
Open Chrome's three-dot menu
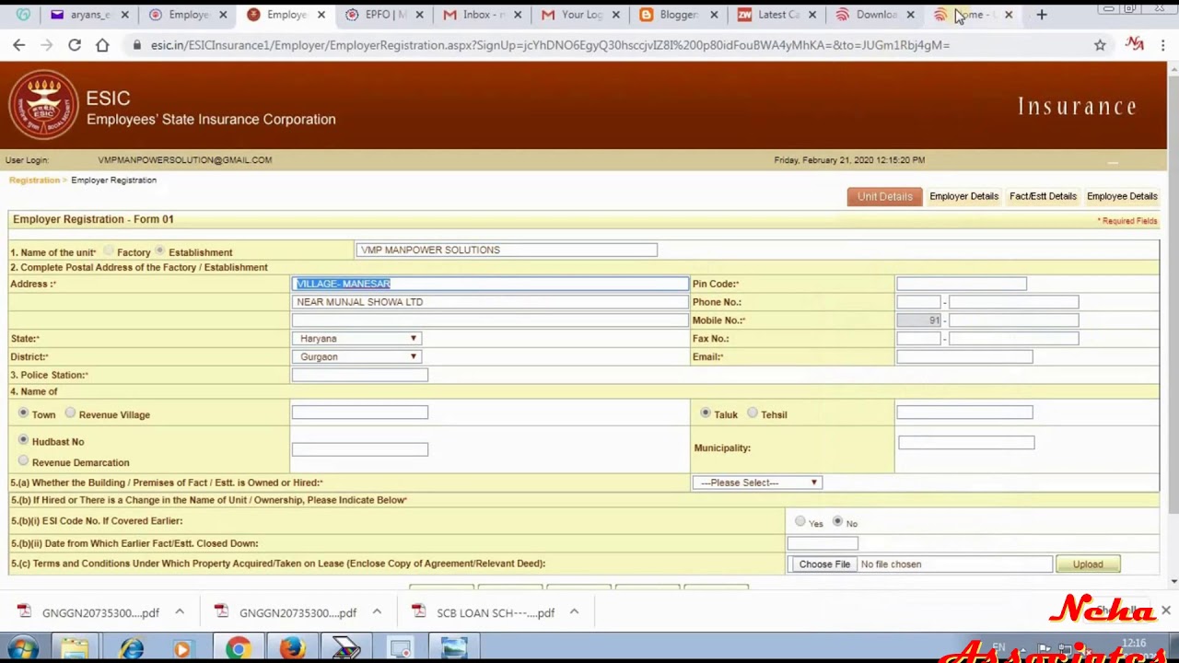coord(1163,44)
